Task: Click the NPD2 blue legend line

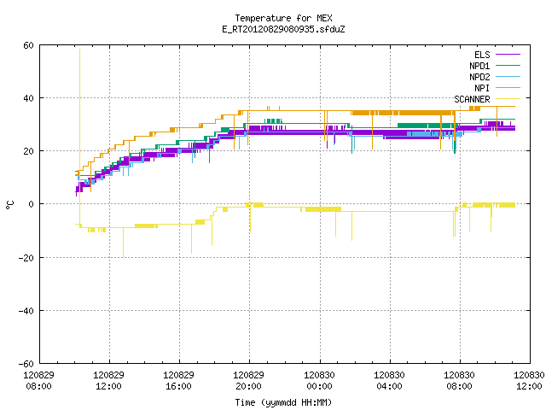Action: coord(508,77)
